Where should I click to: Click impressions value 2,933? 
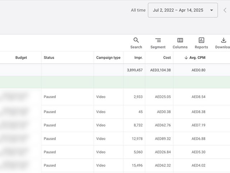[138, 97]
